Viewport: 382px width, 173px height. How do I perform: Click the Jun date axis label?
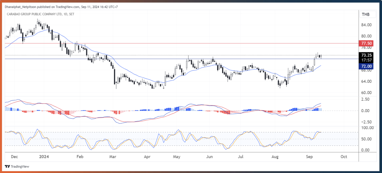point(210,157)
